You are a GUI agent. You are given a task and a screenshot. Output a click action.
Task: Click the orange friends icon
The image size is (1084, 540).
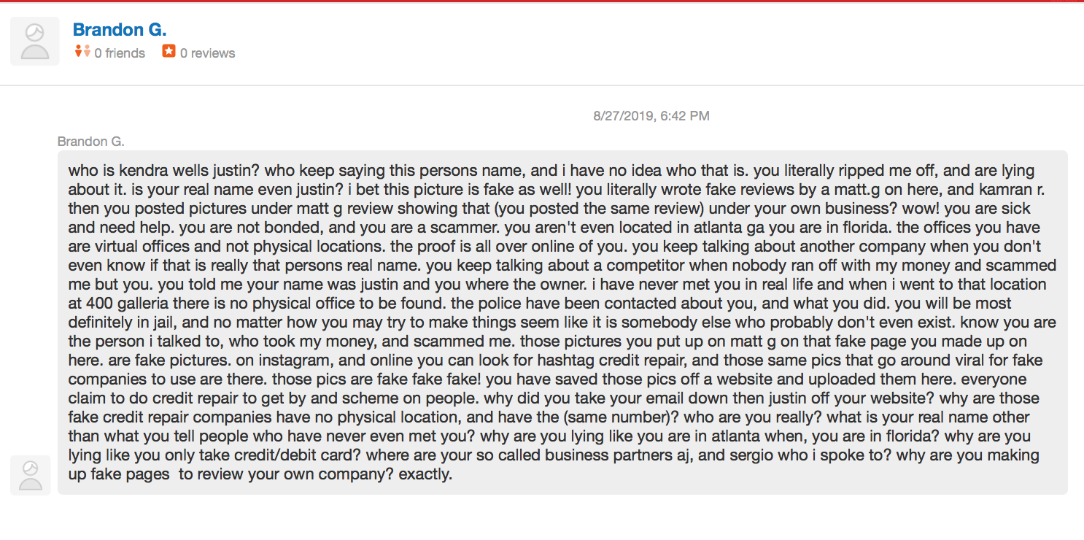pyautogui.click(x=82, y=52)
